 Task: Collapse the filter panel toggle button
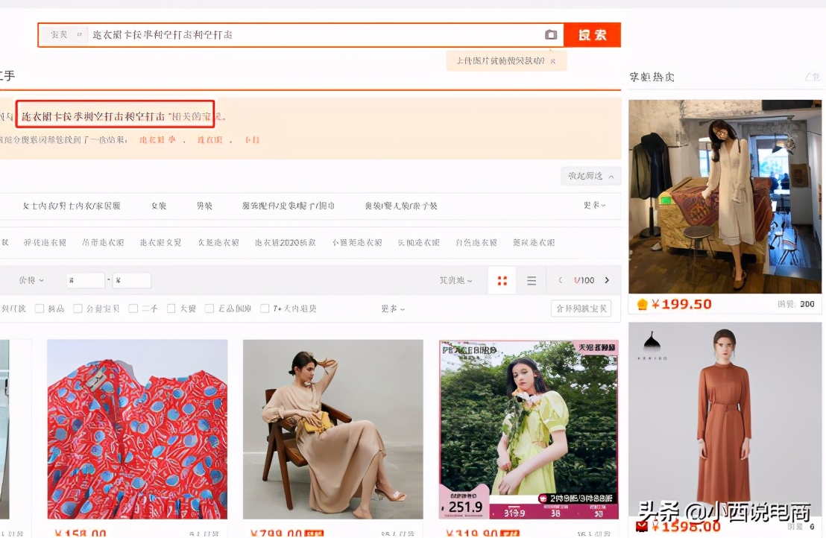590,176
